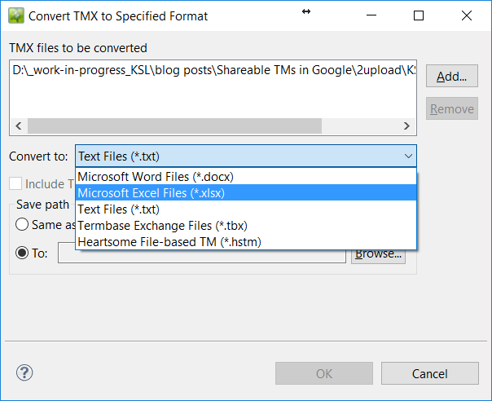Select the 'To:' save path radio button
Viewport: 492px width, 401px height.
pyautogui.click(x=22, y=253)
